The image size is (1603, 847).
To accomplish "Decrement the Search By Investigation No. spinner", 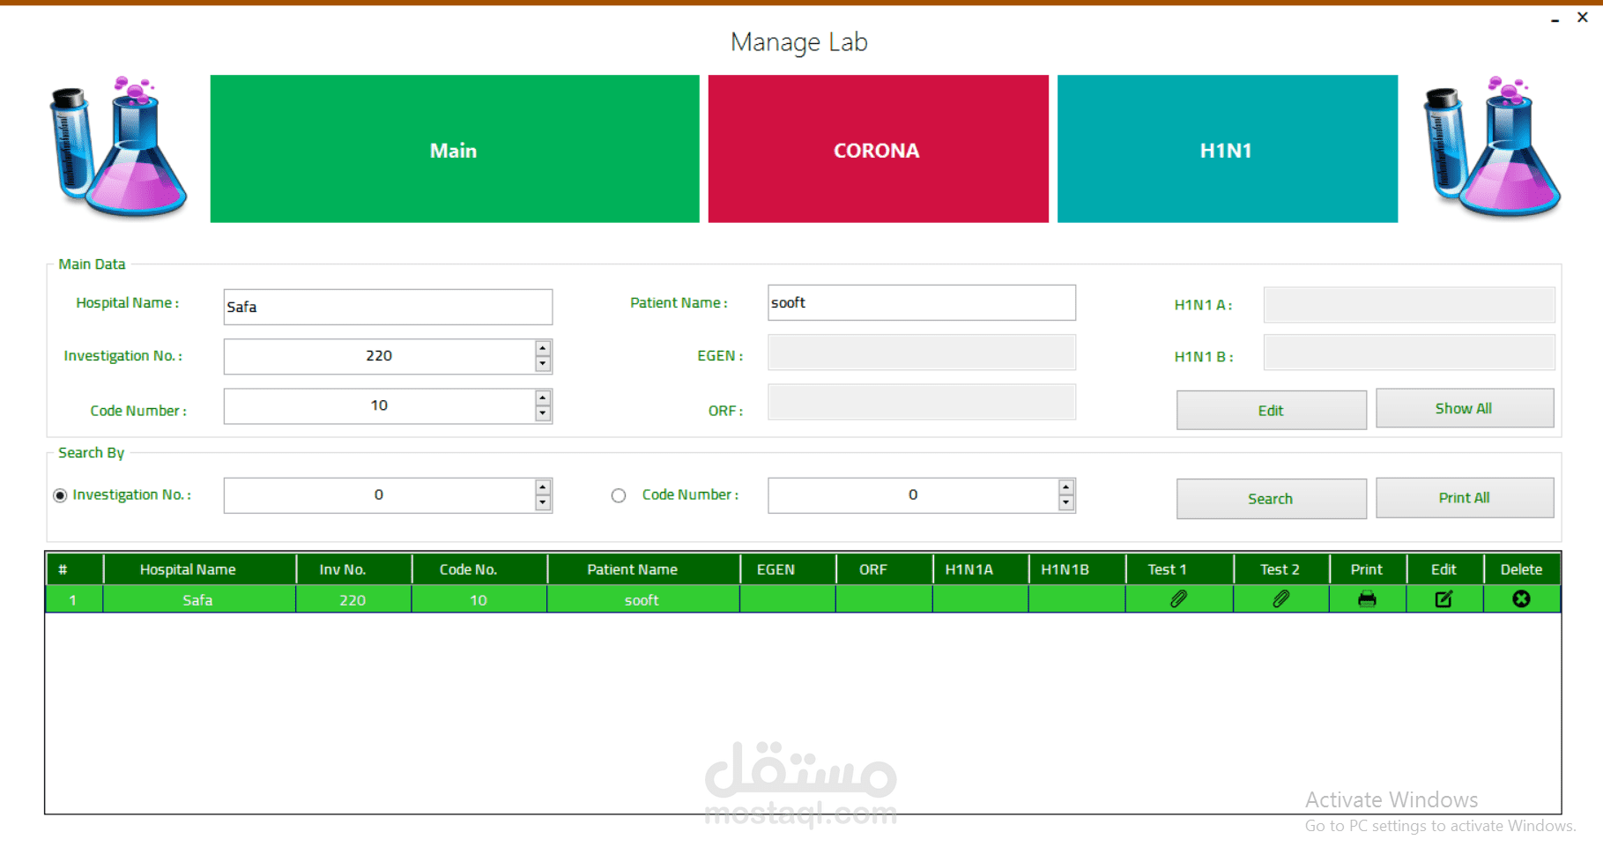I will click(543, 503).
